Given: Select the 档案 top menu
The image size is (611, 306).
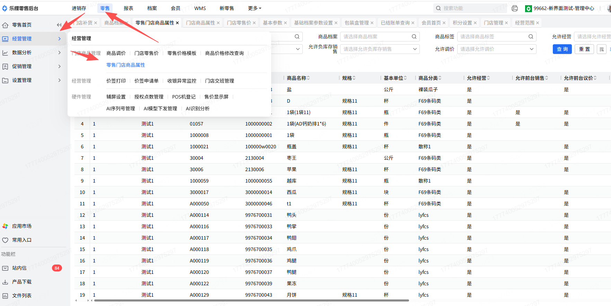Looking at the screenshot, I should click(152, 8).
